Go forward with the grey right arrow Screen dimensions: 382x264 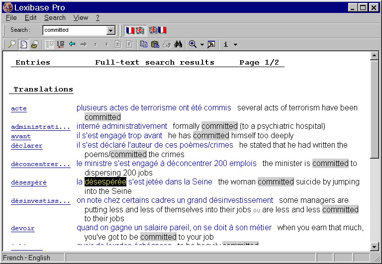pos(84,44)
